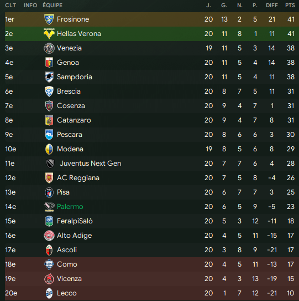Select the Vicenza row in relegation zone
299x301 pixels.
coord(152,279)
